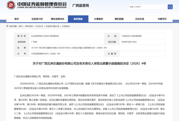Click the 文号 label cell
The image size is (179, 121).
pyautogui.click(x=22, y=54)
